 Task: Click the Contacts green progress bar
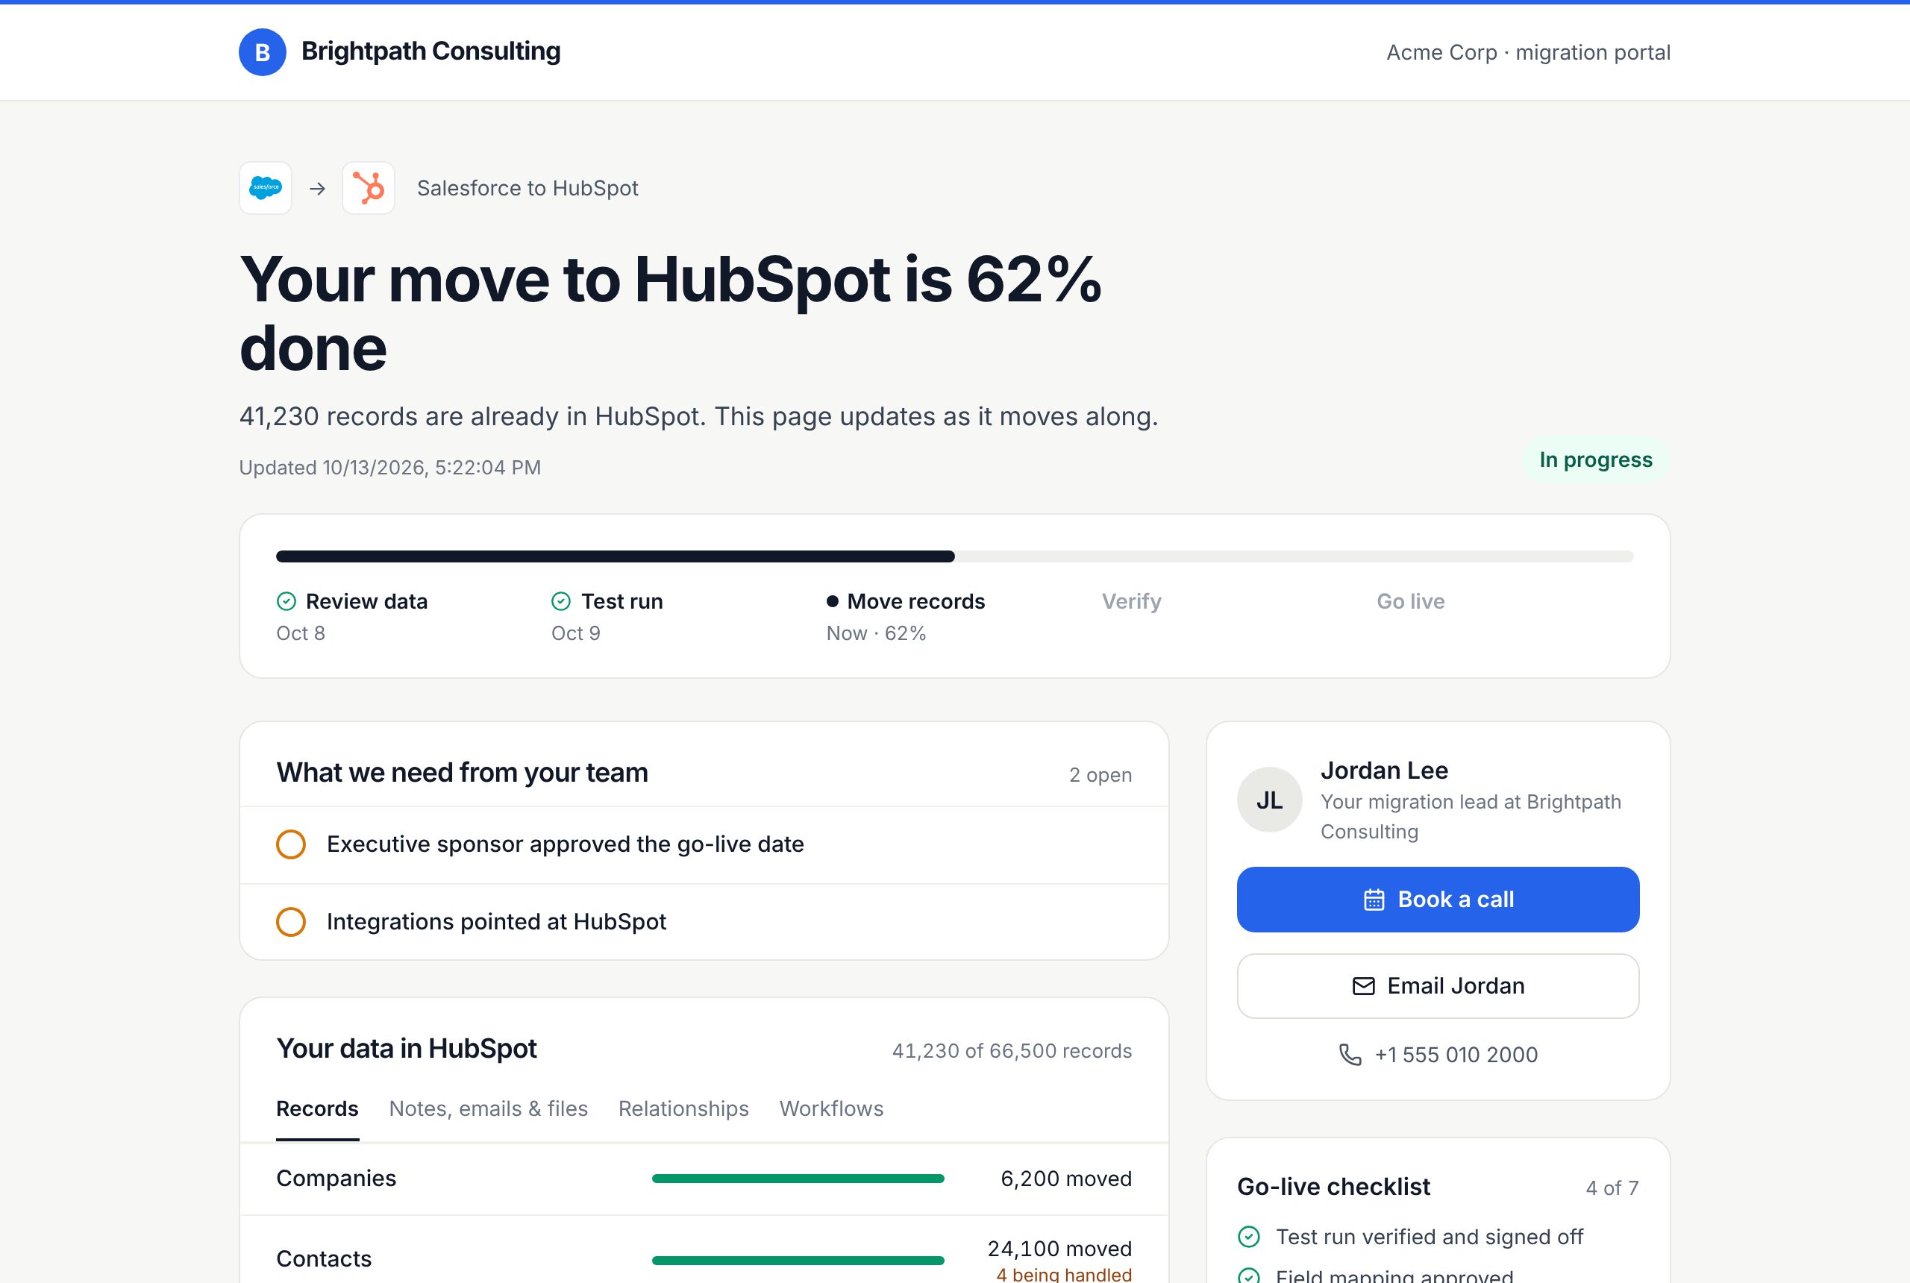click(798, 1260)
